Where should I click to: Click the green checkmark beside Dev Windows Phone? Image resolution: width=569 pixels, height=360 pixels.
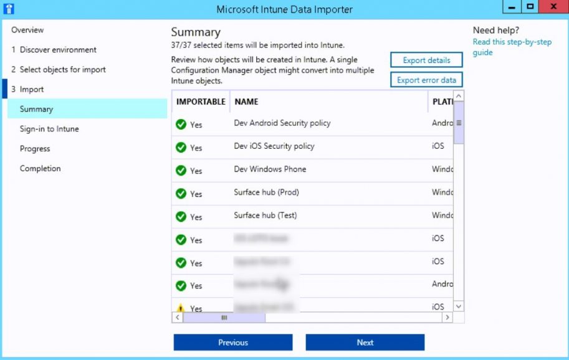click(x=181, y=169)
